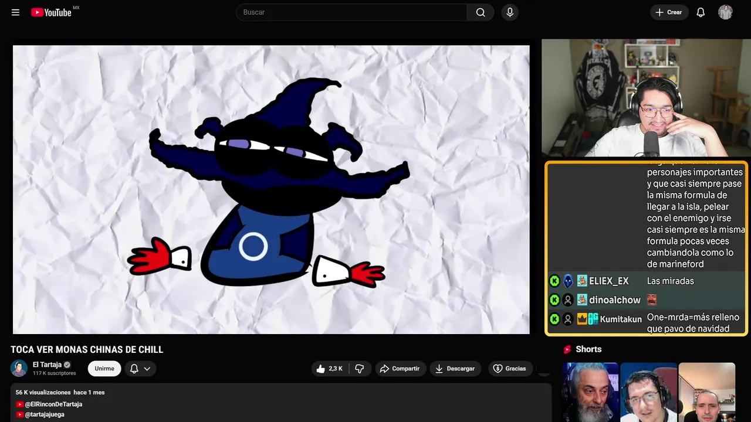The image size is (751, 422).
Task: Open @ElRinconDeTartaja channel link
Action: [53, 404]
